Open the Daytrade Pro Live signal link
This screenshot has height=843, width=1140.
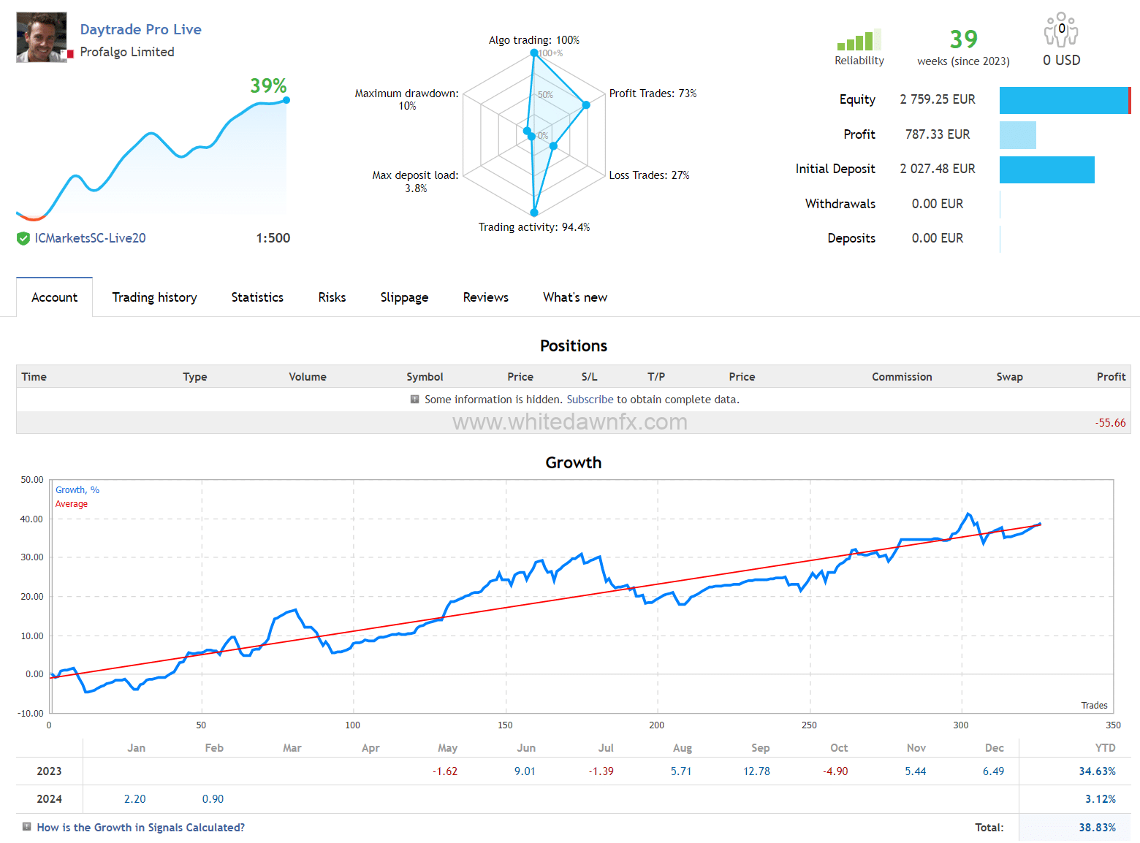[x=140, y=29]
